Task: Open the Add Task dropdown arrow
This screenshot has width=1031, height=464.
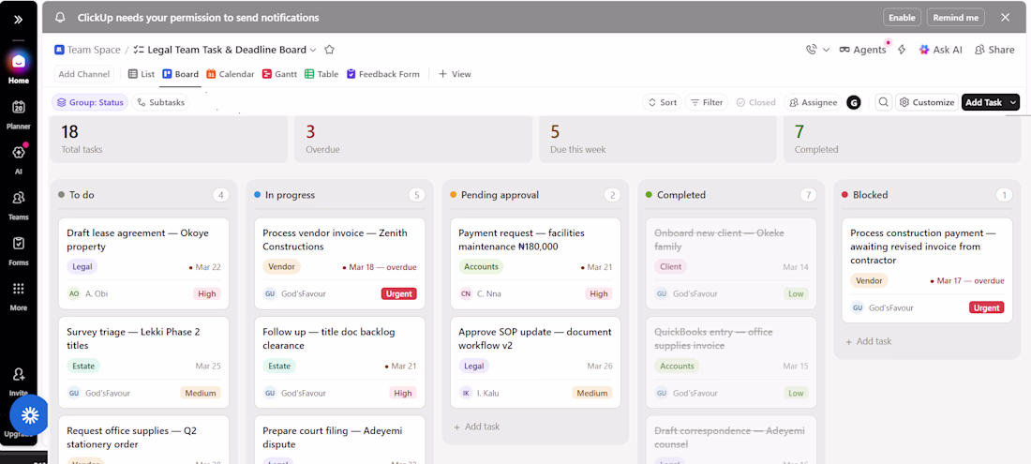Action: tap(1012, 102)
